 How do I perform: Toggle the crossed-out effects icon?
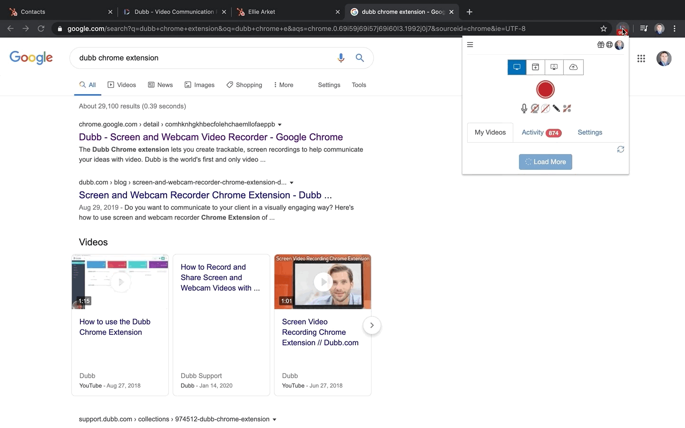[567, 108]
